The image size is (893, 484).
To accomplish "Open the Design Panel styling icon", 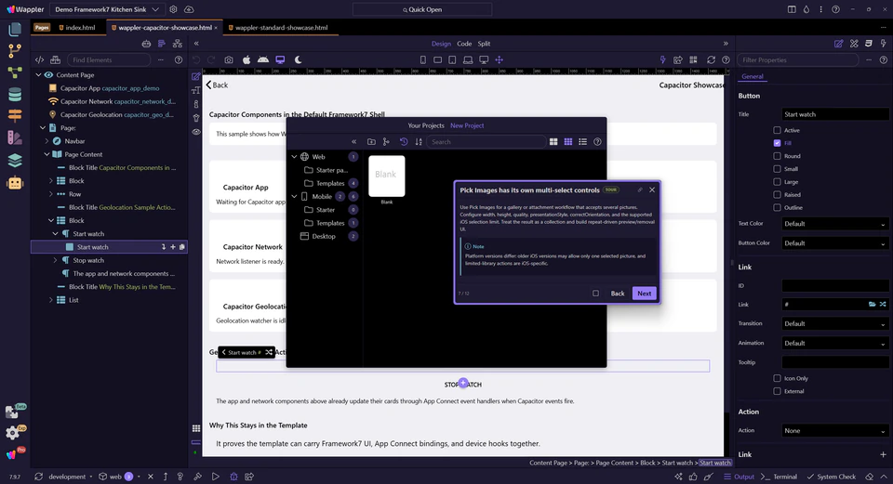I will pos(854,44).
